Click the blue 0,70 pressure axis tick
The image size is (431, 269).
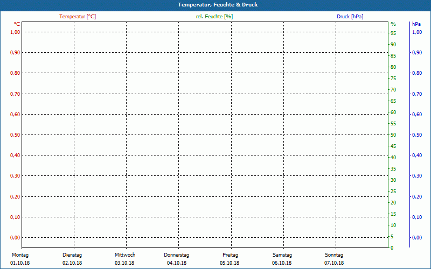(416, 94)
